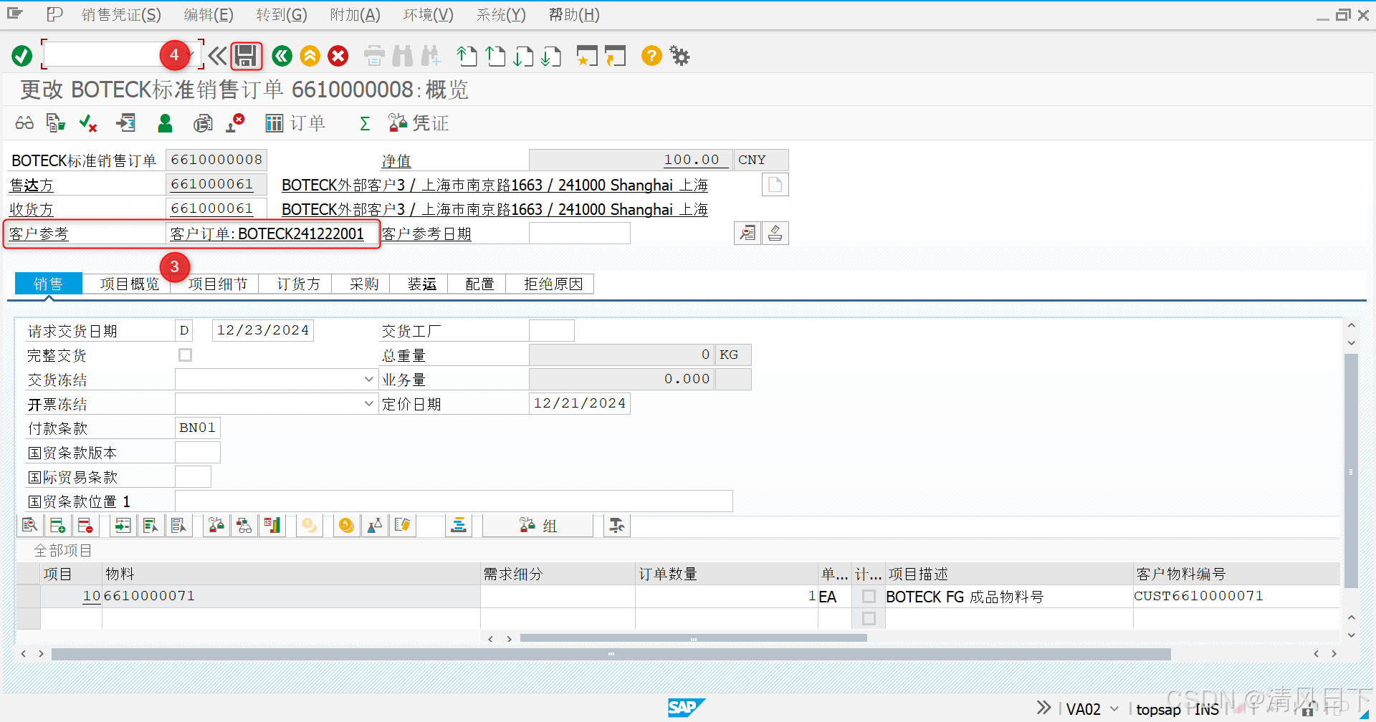
Task: Open the 销售凭证(S) menu
Action: 120,15
